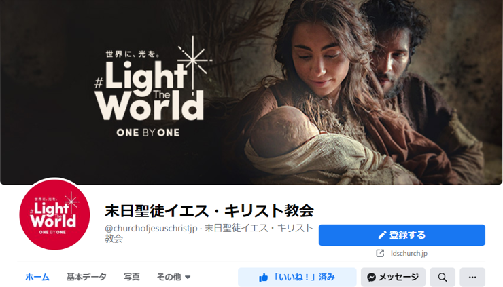Image resolution: width=503 pixels, height=287 pixels.
Task: Open the 基本データ tab
Action: tap(86, 277)
